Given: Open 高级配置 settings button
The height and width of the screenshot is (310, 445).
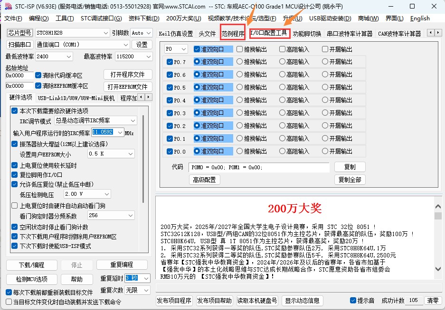Looking at the screenshot, I should pos(204,180).
